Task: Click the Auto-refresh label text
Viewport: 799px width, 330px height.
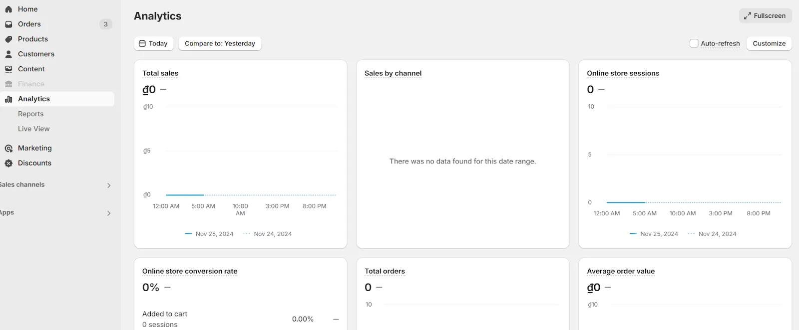Action: point(720,43)
